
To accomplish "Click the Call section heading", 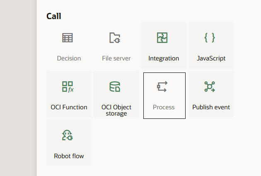I will pyautogui.click(x=54, y=16).
